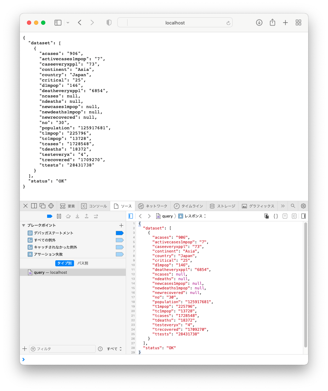Viewport: 328px width, 391px height.
Task: Toggle the resource filter option icon
Action: tap(100, 349)
